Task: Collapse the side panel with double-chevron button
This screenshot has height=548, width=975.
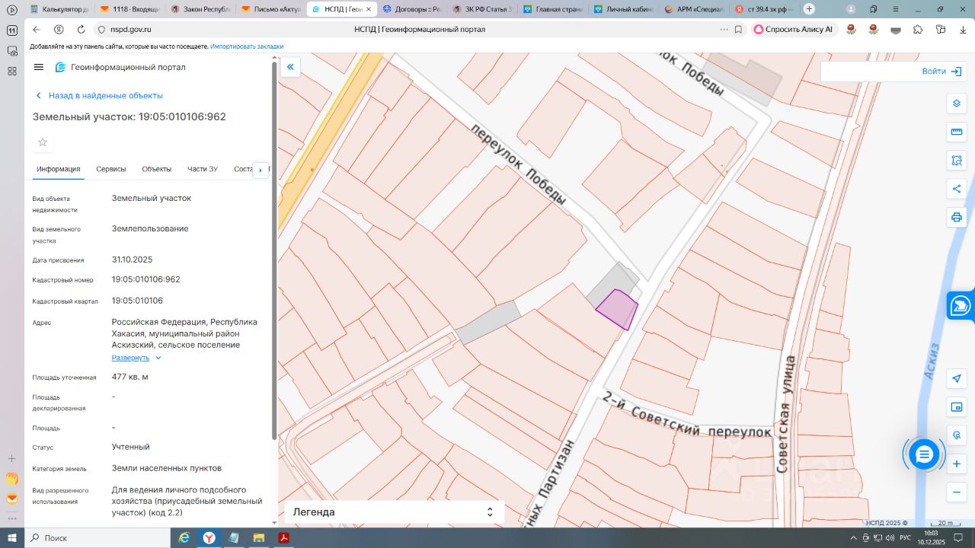Action: 290,67
